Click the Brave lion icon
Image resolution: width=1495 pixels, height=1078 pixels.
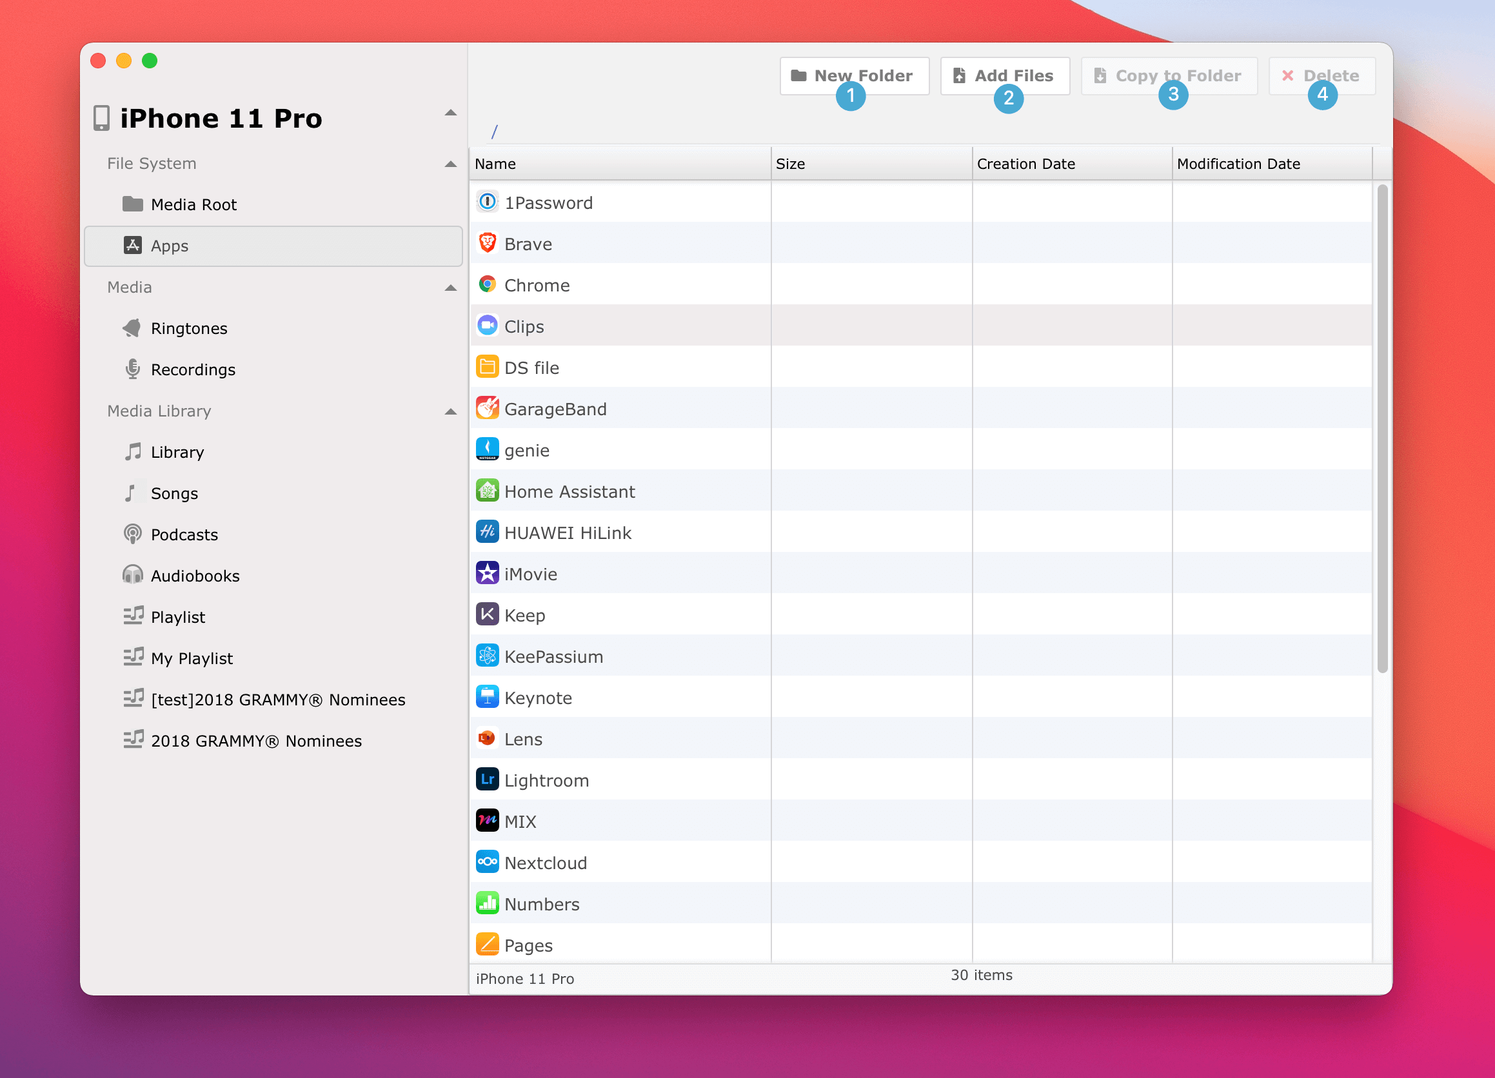point(487,243)
